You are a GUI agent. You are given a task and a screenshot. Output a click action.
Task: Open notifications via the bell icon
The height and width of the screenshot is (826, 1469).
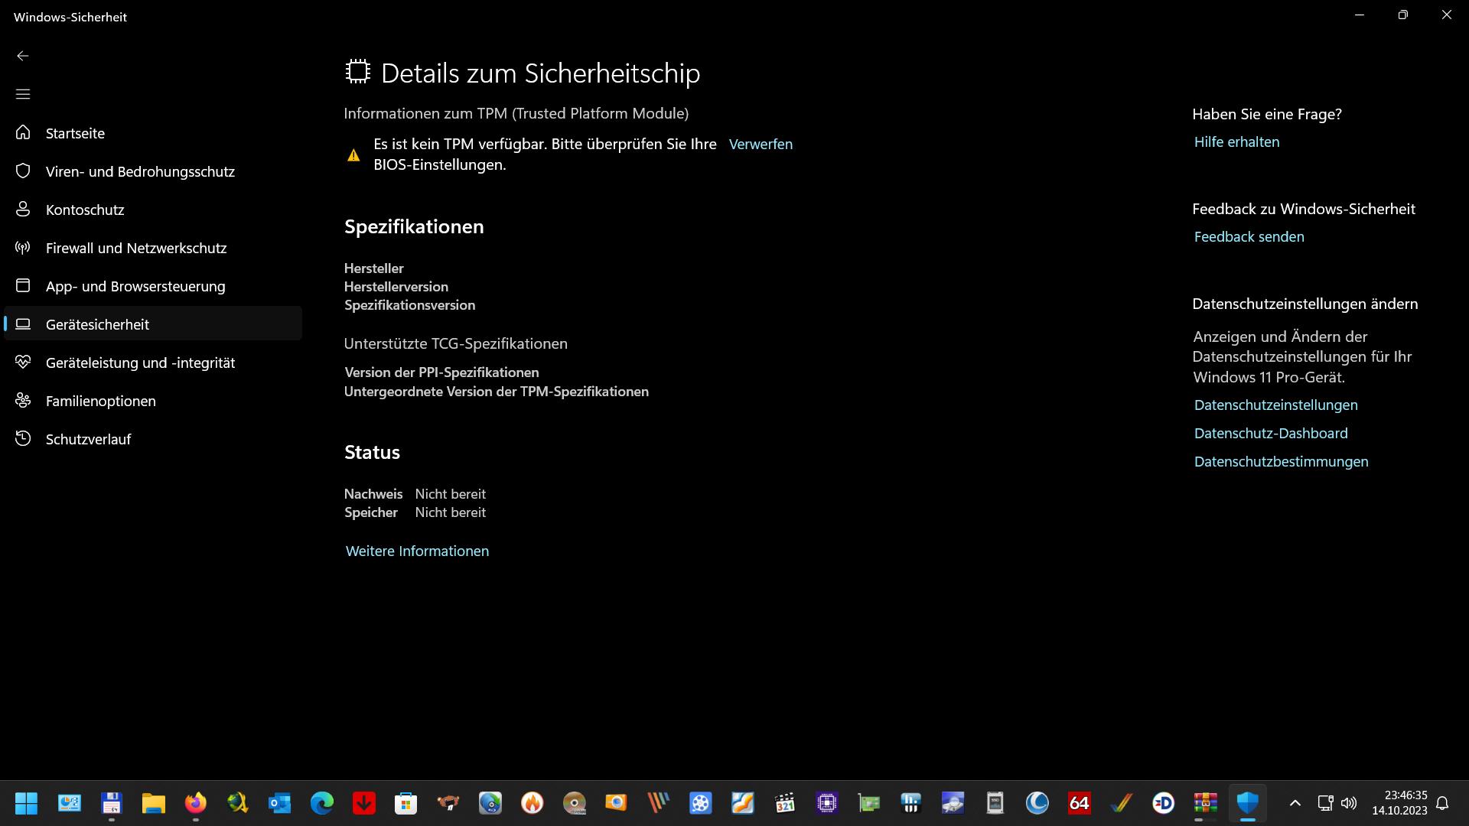point(1442,804)
